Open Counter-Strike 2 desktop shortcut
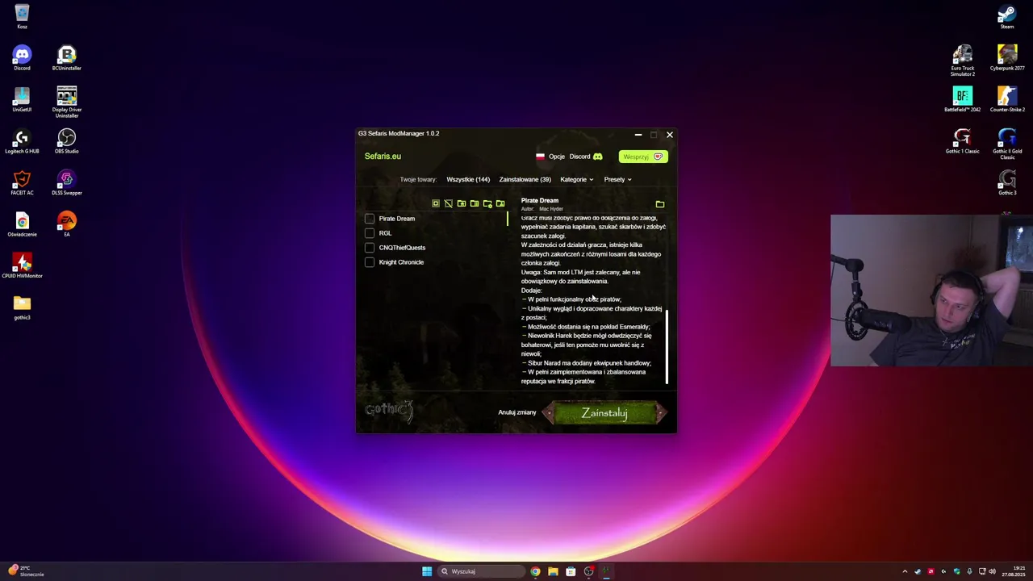This screenshot has height=581, width=1033. 1007,99
